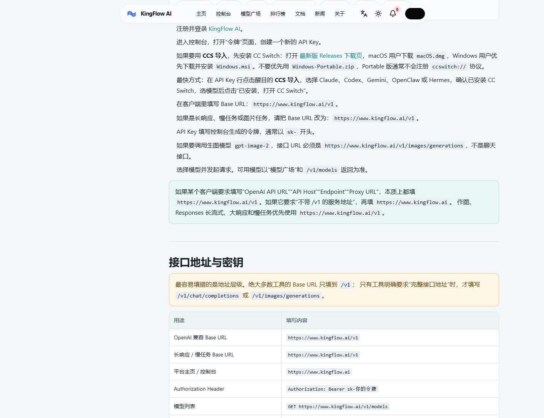The width and height of the screenshot is (544, 418).
Task: Open the language translation switcher icon
Action: (x=364, y=14)
